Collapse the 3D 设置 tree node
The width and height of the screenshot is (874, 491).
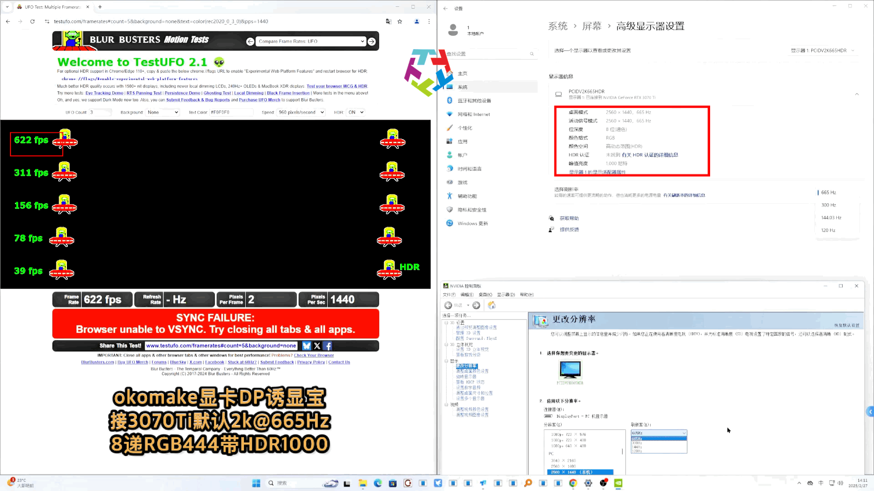(446, 323)
